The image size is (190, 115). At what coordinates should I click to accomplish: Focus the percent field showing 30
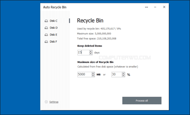tap(117, 75)
